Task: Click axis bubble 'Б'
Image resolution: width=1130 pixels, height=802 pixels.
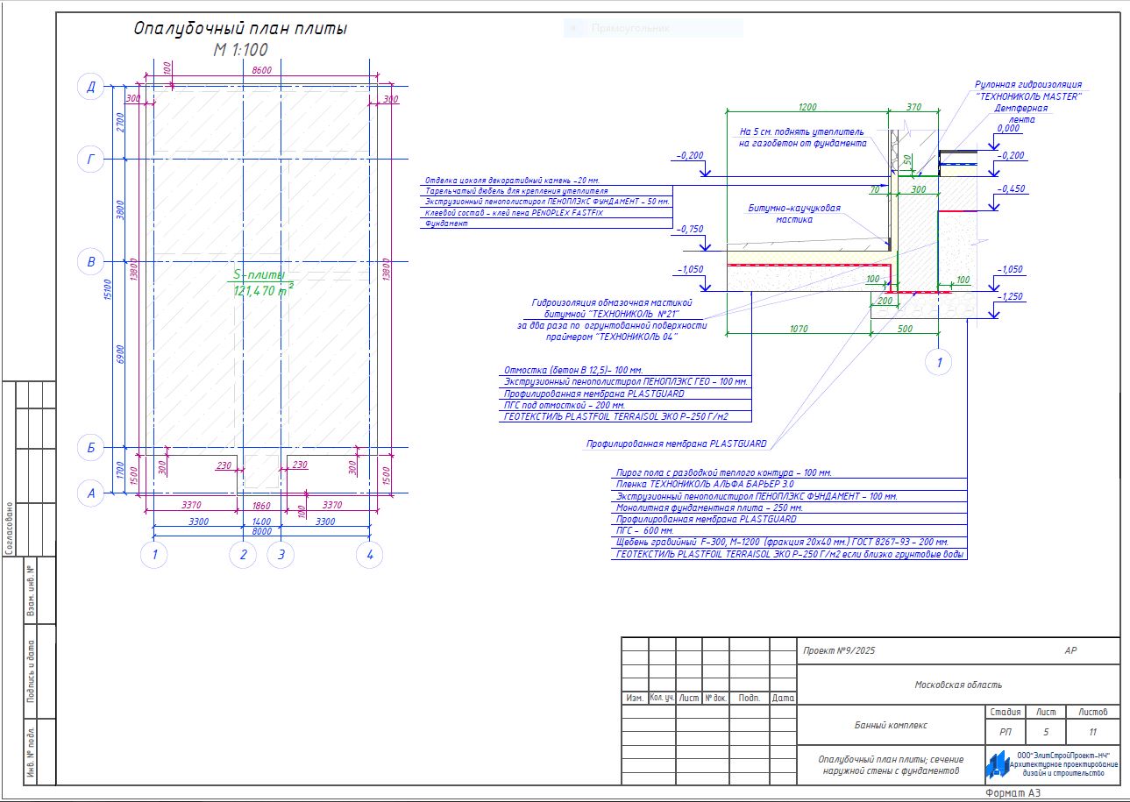Action: 90,448
